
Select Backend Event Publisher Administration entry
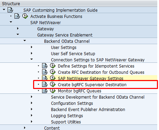pos(88,110)
